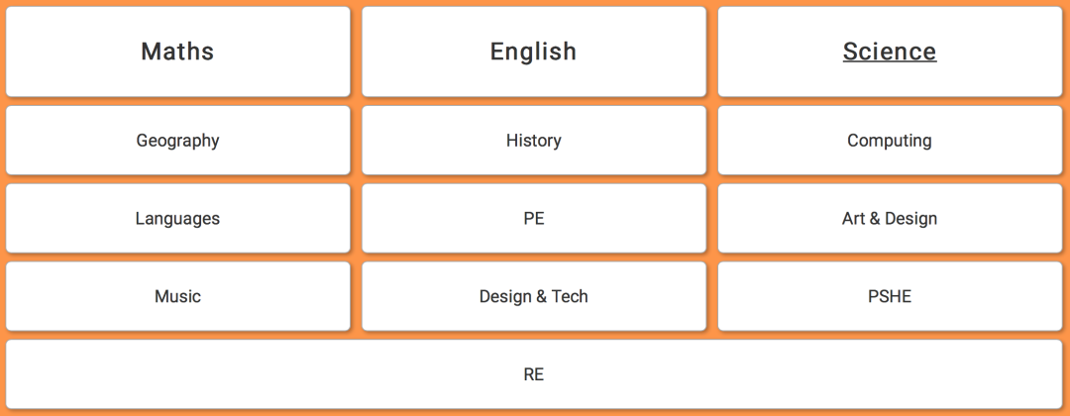Click the Music label text
The height and width of the screenshot is (416, 1070).
[x=177, y=296]
